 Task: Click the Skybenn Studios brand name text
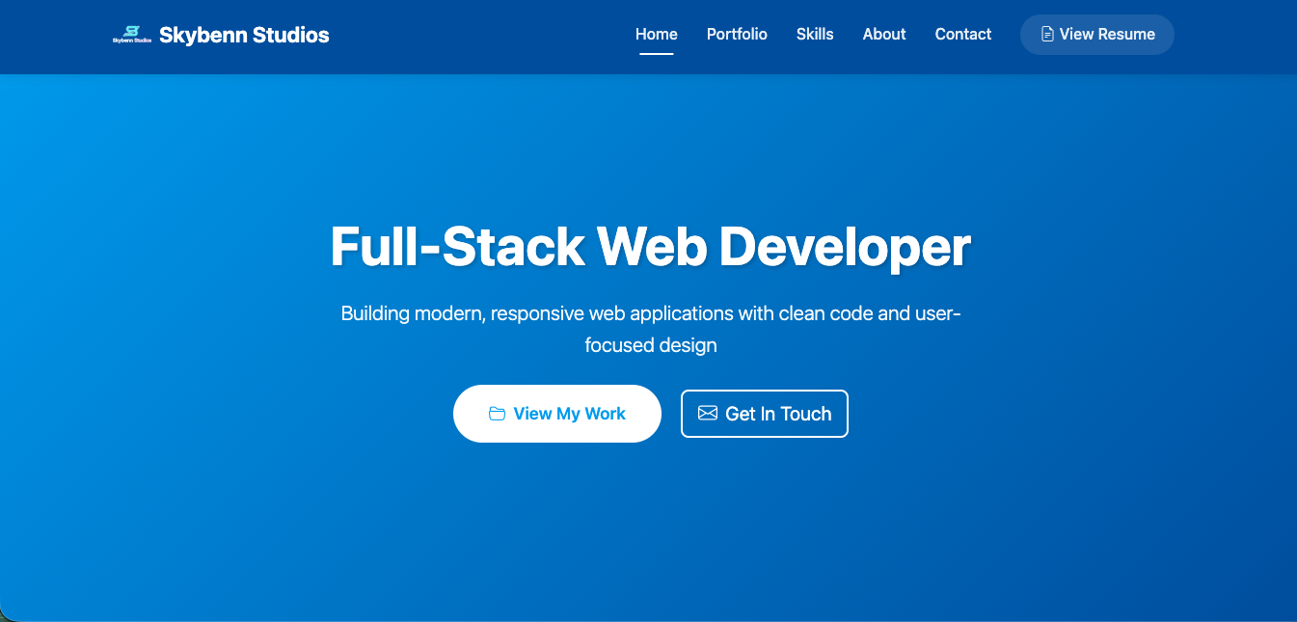point(244,33)
